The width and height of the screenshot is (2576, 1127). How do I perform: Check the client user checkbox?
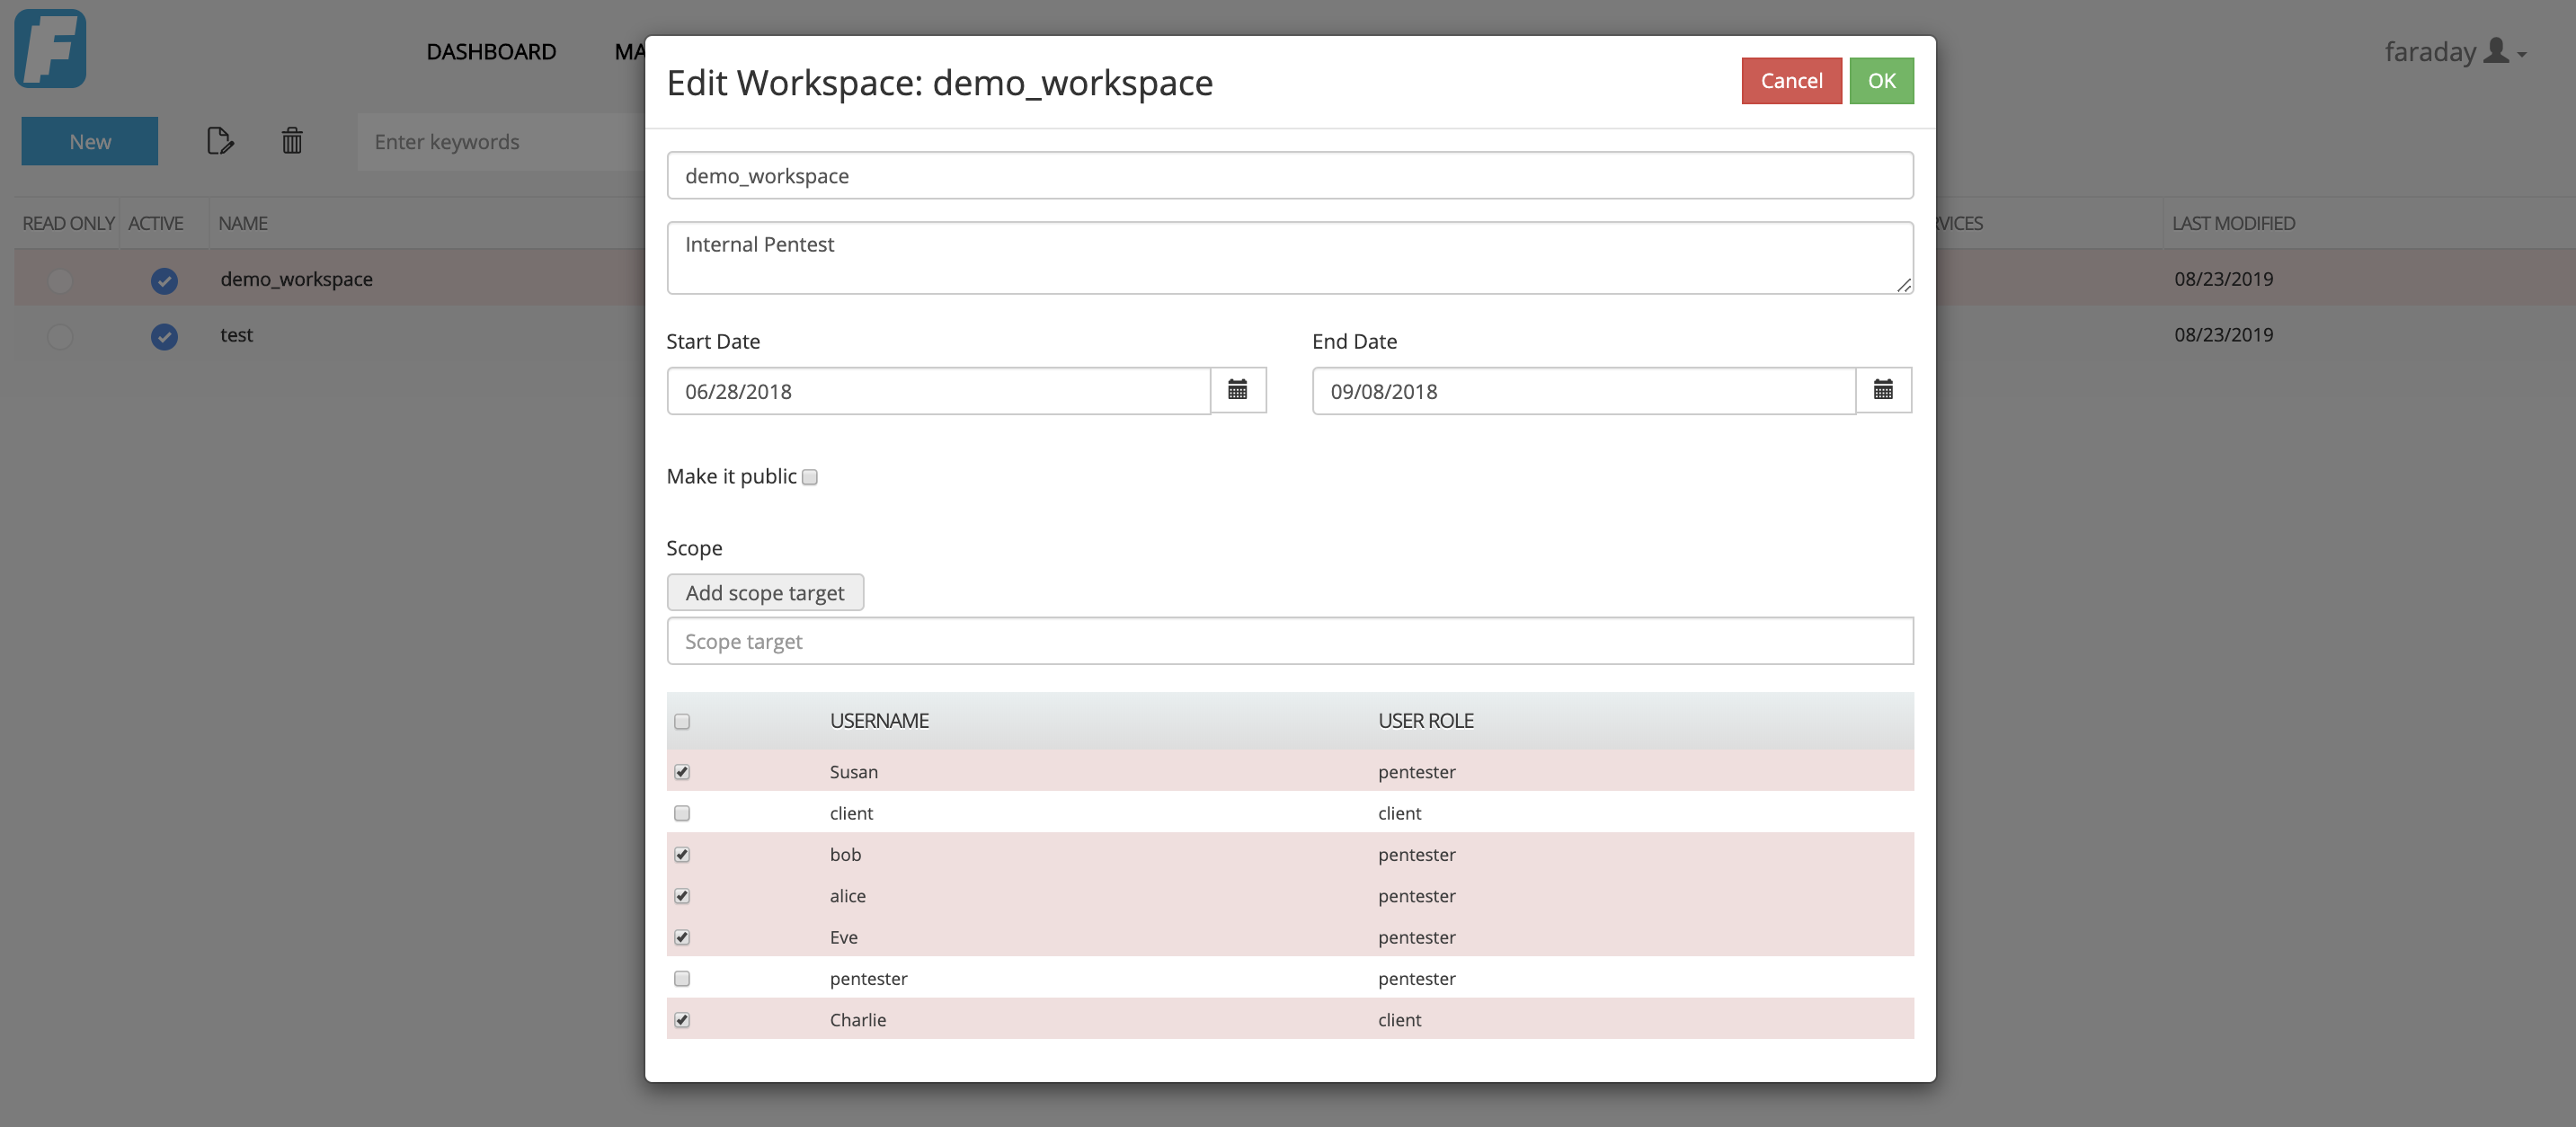click(682, 813)
